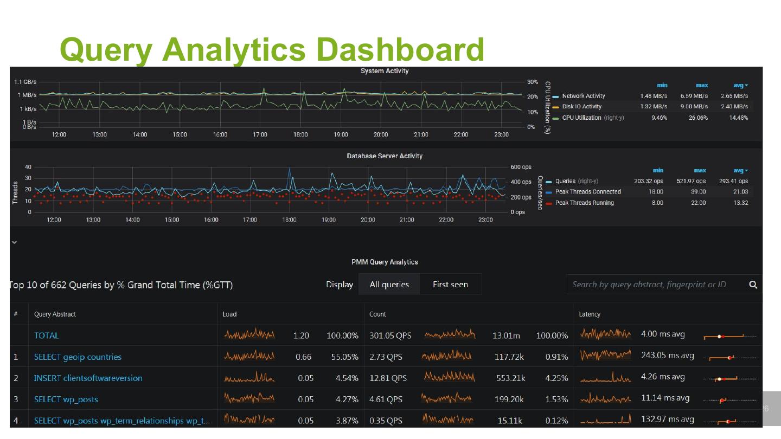Image resolution: width=781 pixels, height=439 pixels.
Task: Open the TOTAL row link
Action: point(46,335)
